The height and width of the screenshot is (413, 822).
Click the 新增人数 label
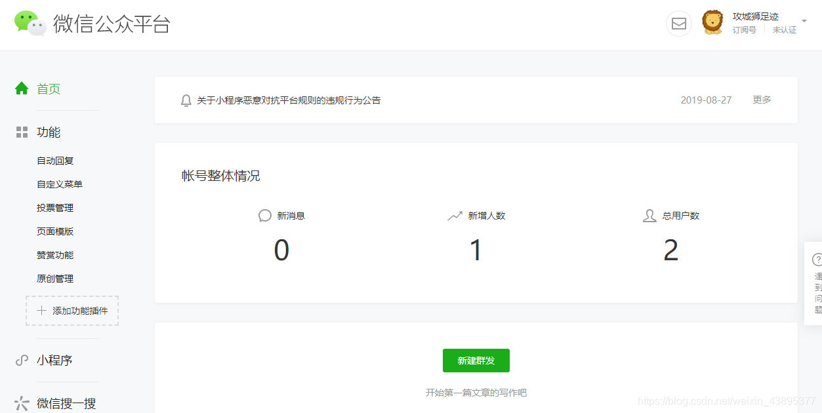pyautogui.click(x=487, y=216)
